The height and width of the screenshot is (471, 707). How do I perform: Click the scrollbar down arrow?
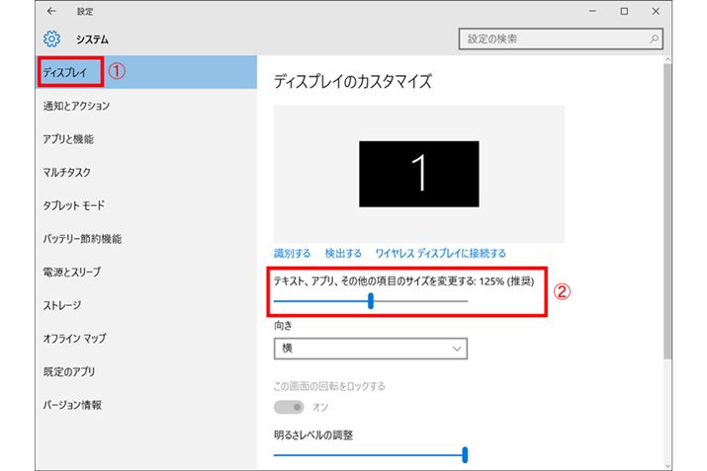[x=667, y=466]
